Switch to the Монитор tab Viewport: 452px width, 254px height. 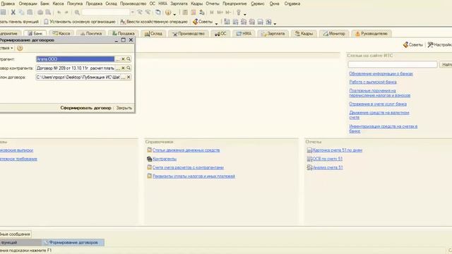334,33
